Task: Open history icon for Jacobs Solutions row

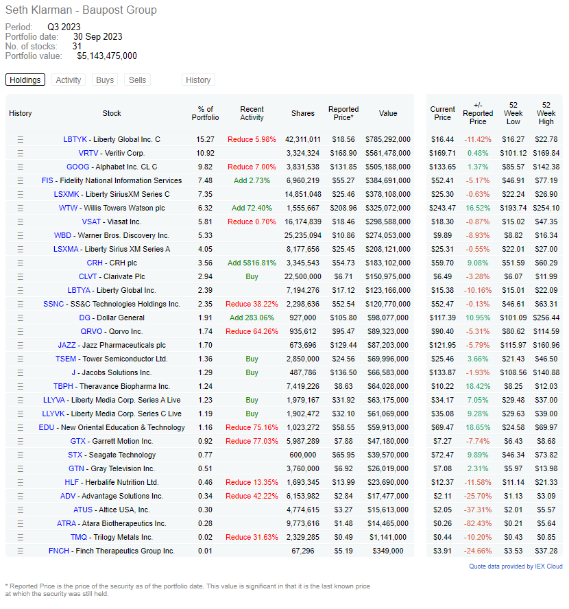Action: point(20,373)
